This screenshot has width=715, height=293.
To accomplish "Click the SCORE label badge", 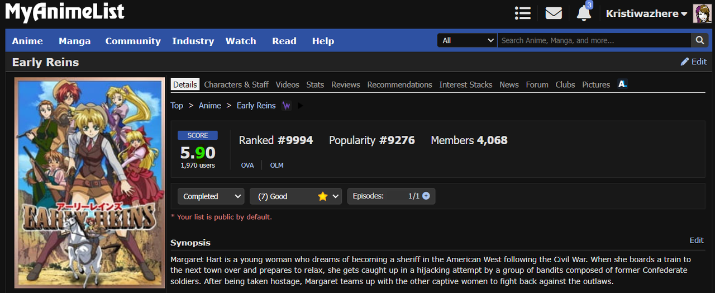I will tap(198, 135).
